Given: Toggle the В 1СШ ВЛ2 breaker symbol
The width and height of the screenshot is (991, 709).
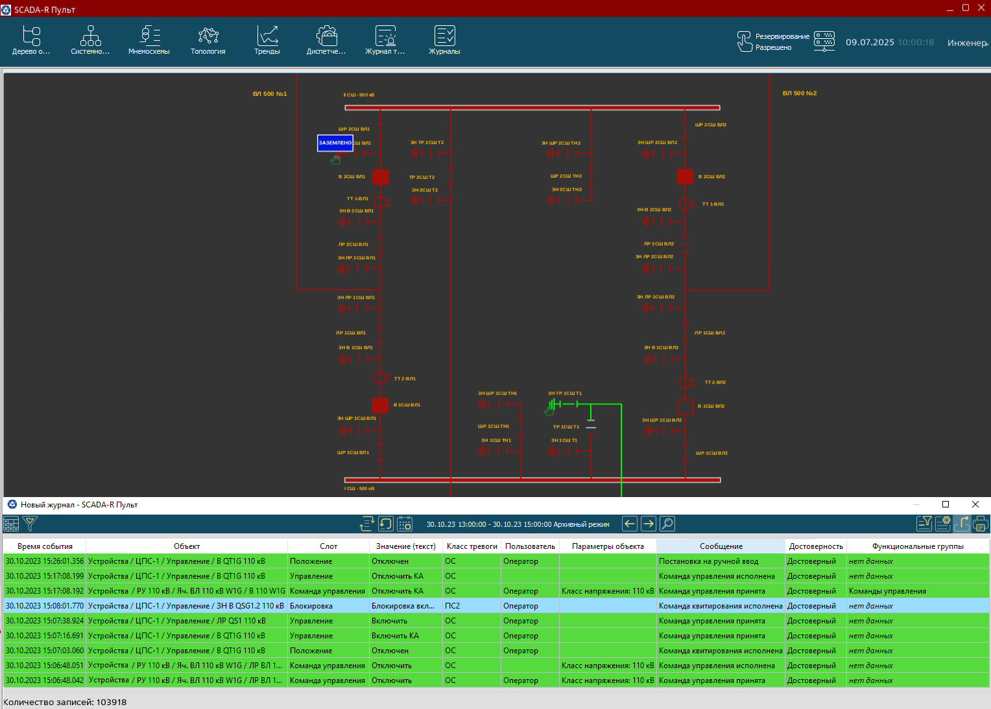Looking at the screenshot, I should click(685, 407).
